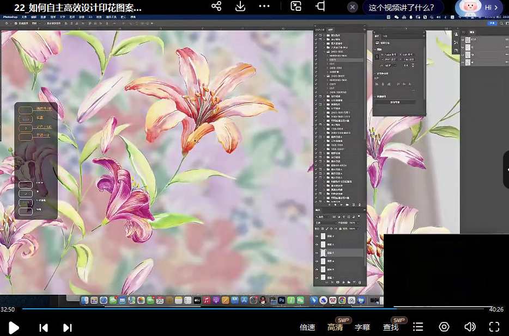Click the download icon in the top bar
This screenshot has width=509, height=336.
240,7
